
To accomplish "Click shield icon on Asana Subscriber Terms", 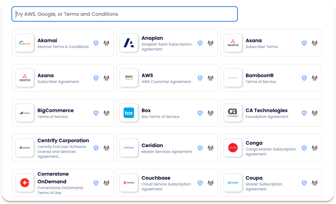I will coord(304,43).
